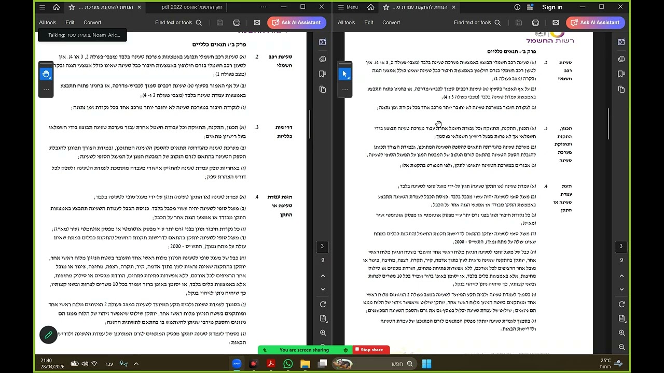
Task: Open AI summary panel icon in right window sidebar
Action: point(621,42)
